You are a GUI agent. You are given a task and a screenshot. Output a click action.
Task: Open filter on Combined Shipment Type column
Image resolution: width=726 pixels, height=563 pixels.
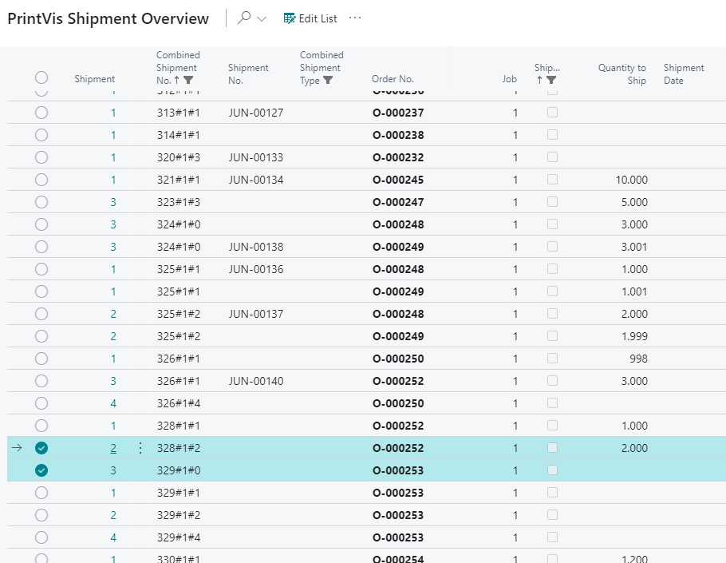pyautogui.click(x=328, y=80)
